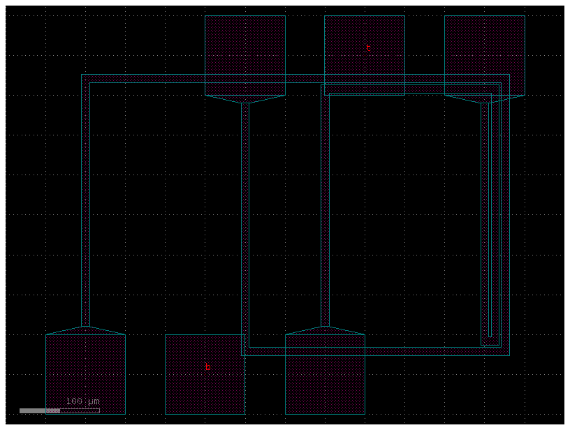570x430 pixels.
Task: Click the "100 µm" scale label
Action: (83, 401)
